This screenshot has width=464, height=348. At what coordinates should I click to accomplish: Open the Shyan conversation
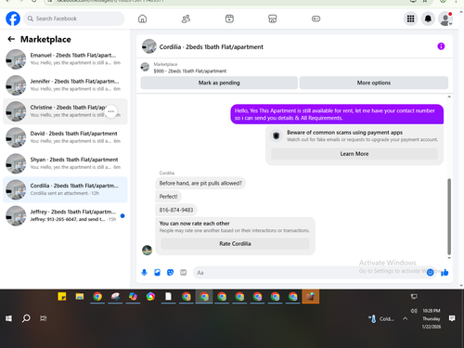65,163
